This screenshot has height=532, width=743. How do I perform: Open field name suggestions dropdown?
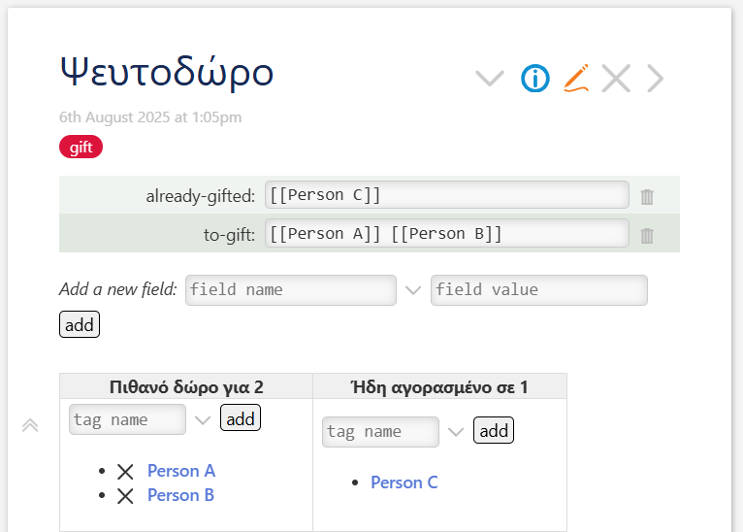point(413,290)
